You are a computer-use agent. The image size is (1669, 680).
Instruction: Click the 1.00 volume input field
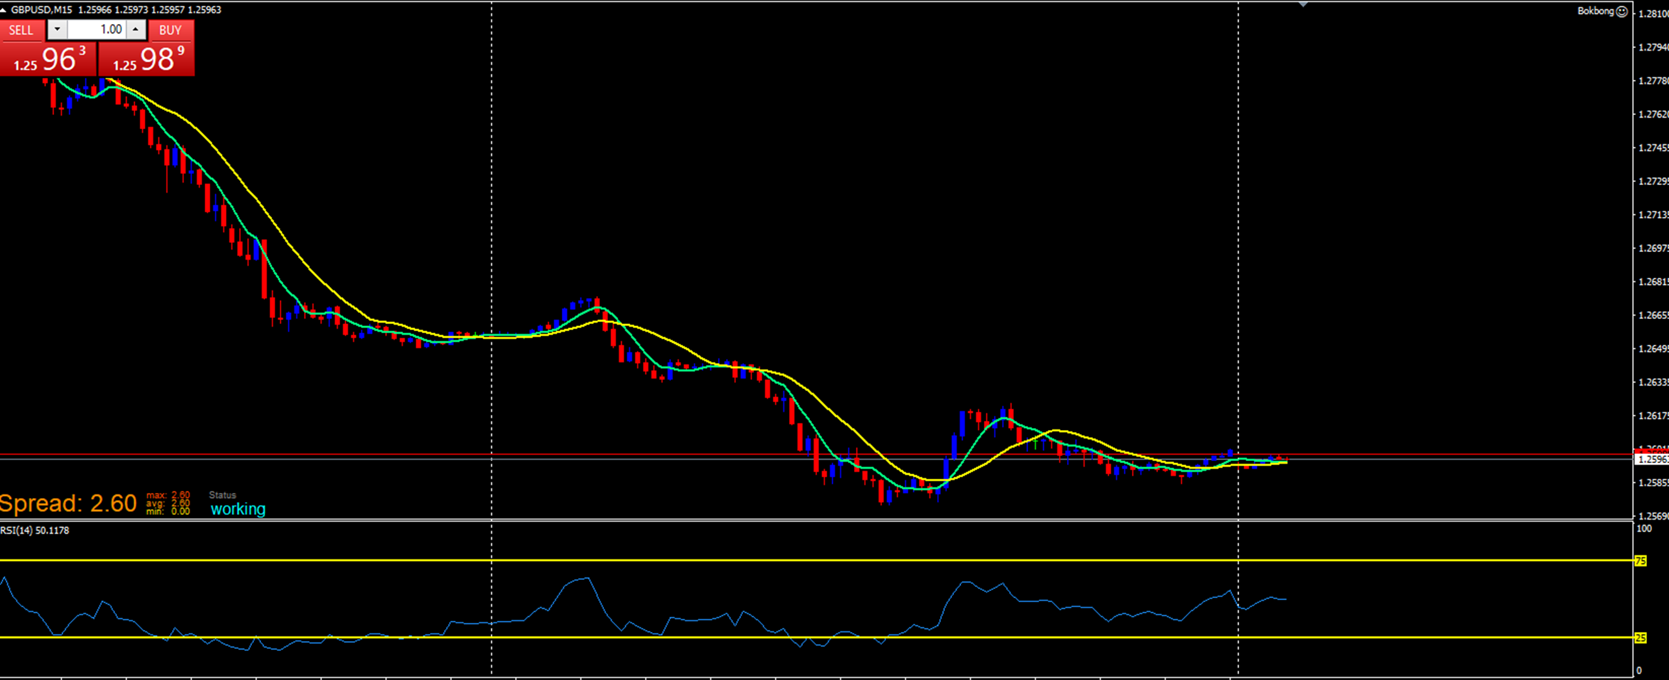[96, 29]
